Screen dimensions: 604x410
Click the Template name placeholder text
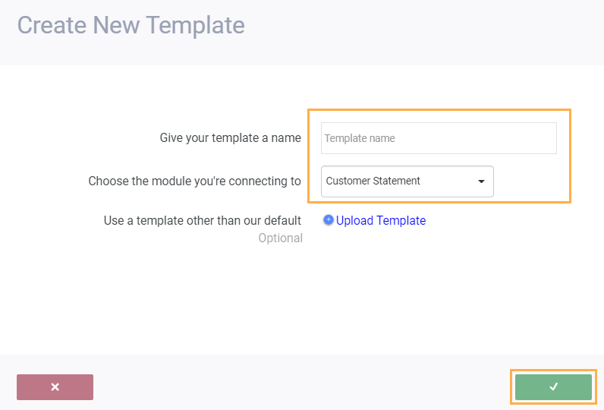pyautogui.click(x=359, y=138)
